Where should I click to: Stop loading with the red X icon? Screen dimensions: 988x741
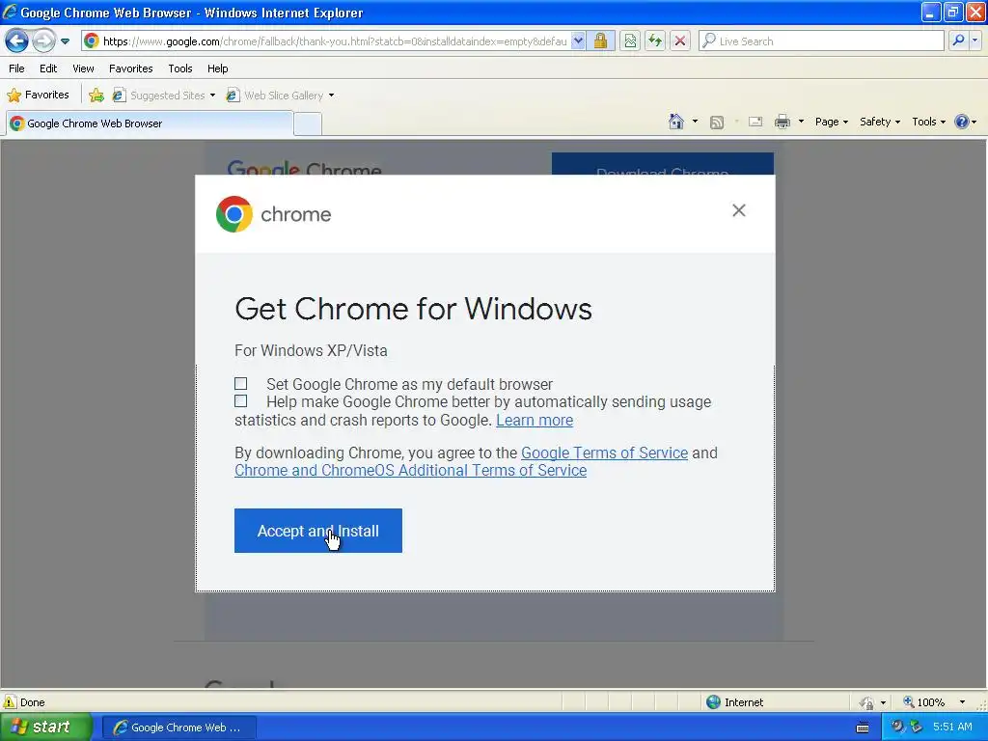pos(680,41)
